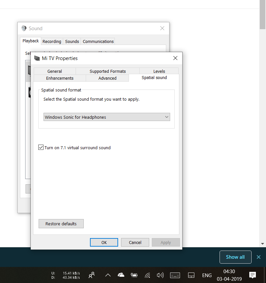Click the Show desktop strip at taskbar edge
Screen dimensions: 266x283
tap(265, 275)
